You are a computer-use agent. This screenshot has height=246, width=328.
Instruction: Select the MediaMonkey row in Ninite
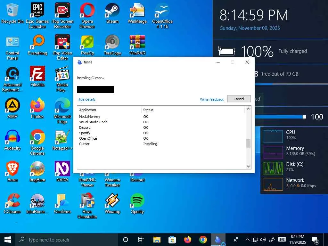point(161,117)
